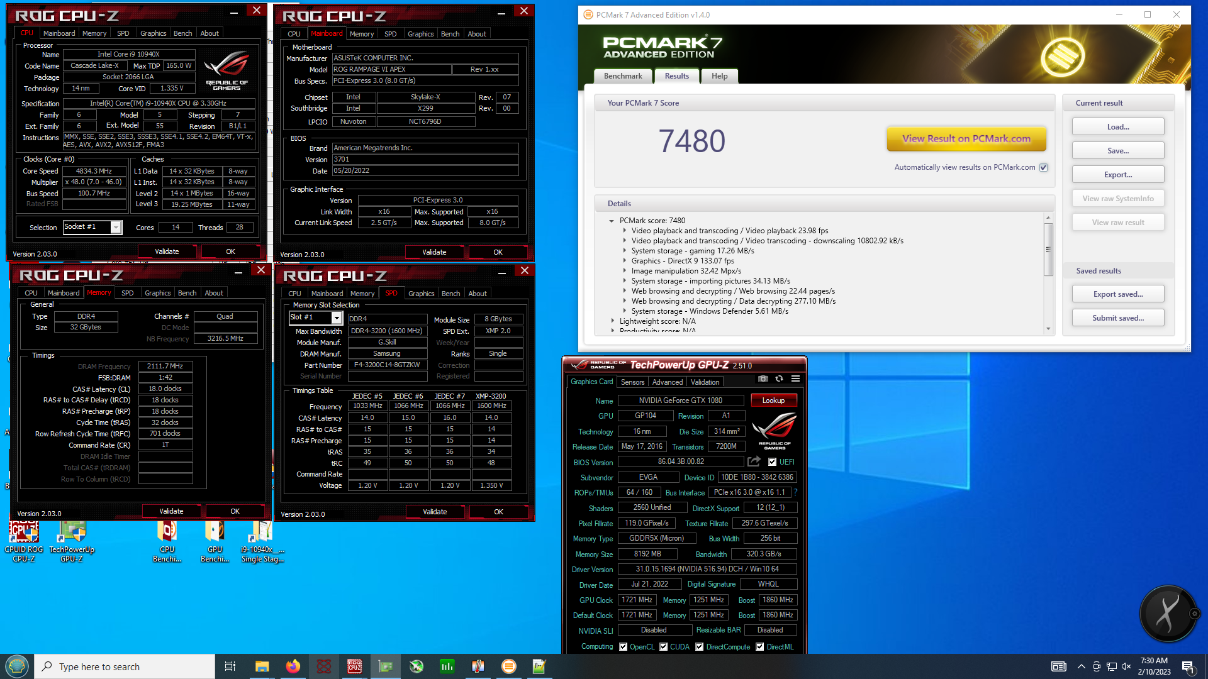Click the GPU-Z graphics card taskbar icon
The height and width of the screenshot is (679, 1208).
point(385,666)
